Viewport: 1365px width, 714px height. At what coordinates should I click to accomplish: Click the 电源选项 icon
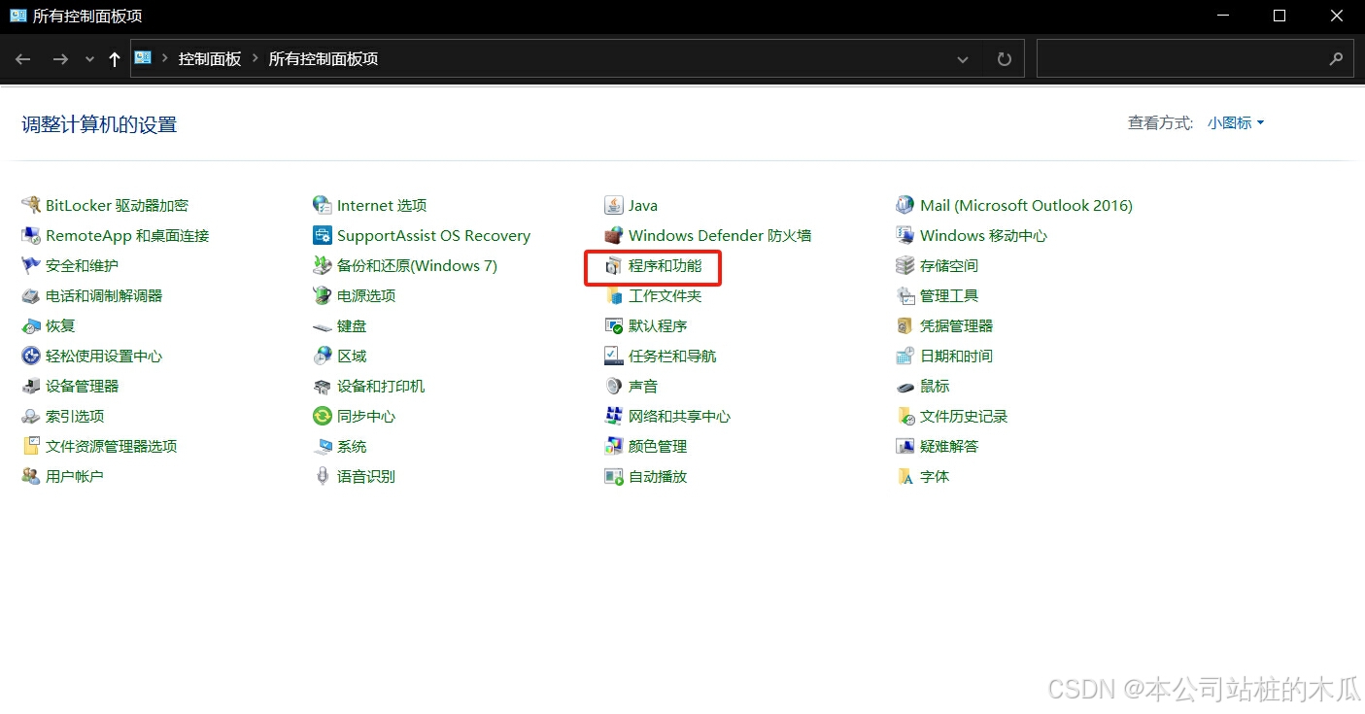tap(322, 295)
